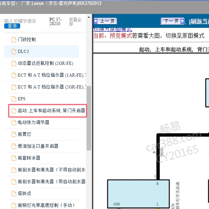Click document icon beside 前刮水器（不带自动刮水
This screenshot has width=209, height=209.
pyautogui.click(x=14, y=170)
